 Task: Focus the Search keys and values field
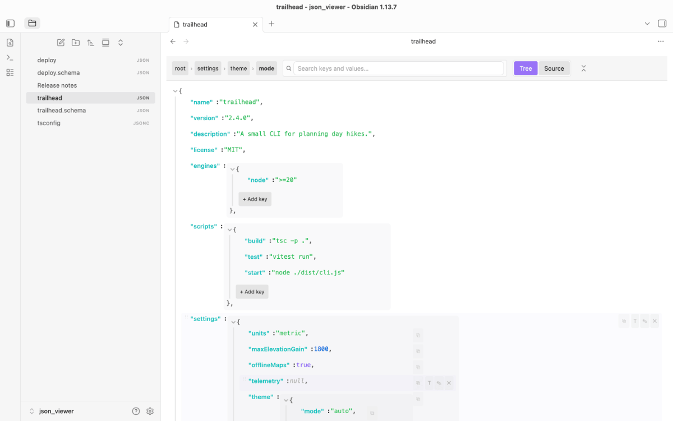tap(398, 68)
